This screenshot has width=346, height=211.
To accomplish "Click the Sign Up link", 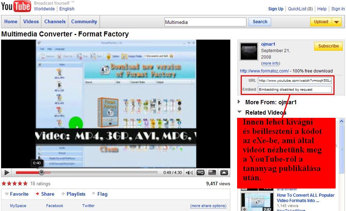I will 275,9.
